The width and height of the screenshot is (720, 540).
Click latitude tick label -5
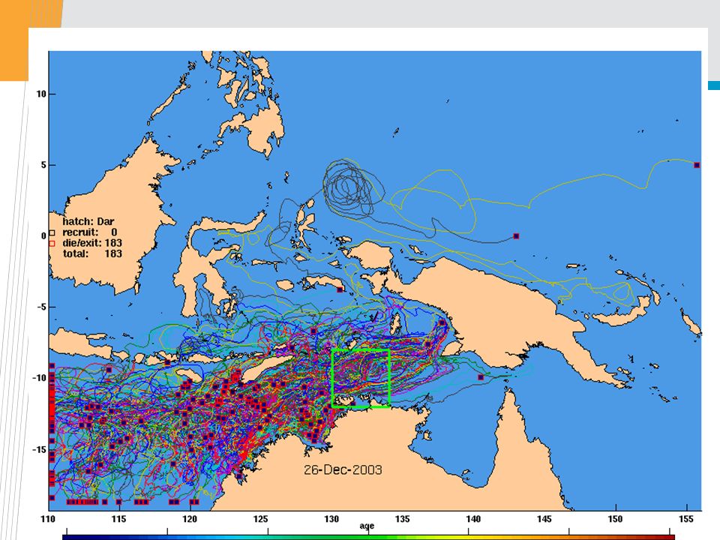[x=41, y=307]
